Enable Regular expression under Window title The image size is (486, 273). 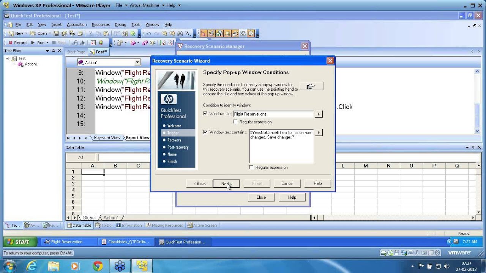click(x=235, y=122)
